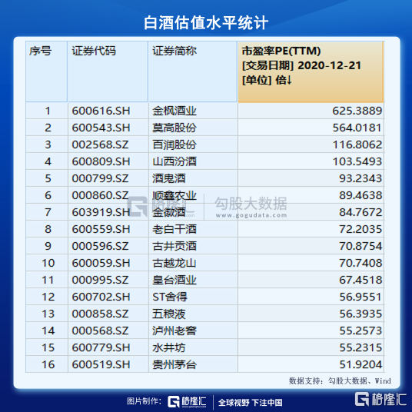Image resolution: width=412 pixels, height=412 pixels.
Task: Select code cell 000568.SZ
Action: pyautogui.click(x=108, y=331)
